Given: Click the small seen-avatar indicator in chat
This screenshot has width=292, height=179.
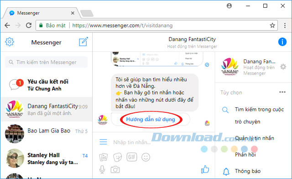Looking at the screenshot, I should [207, 123].
